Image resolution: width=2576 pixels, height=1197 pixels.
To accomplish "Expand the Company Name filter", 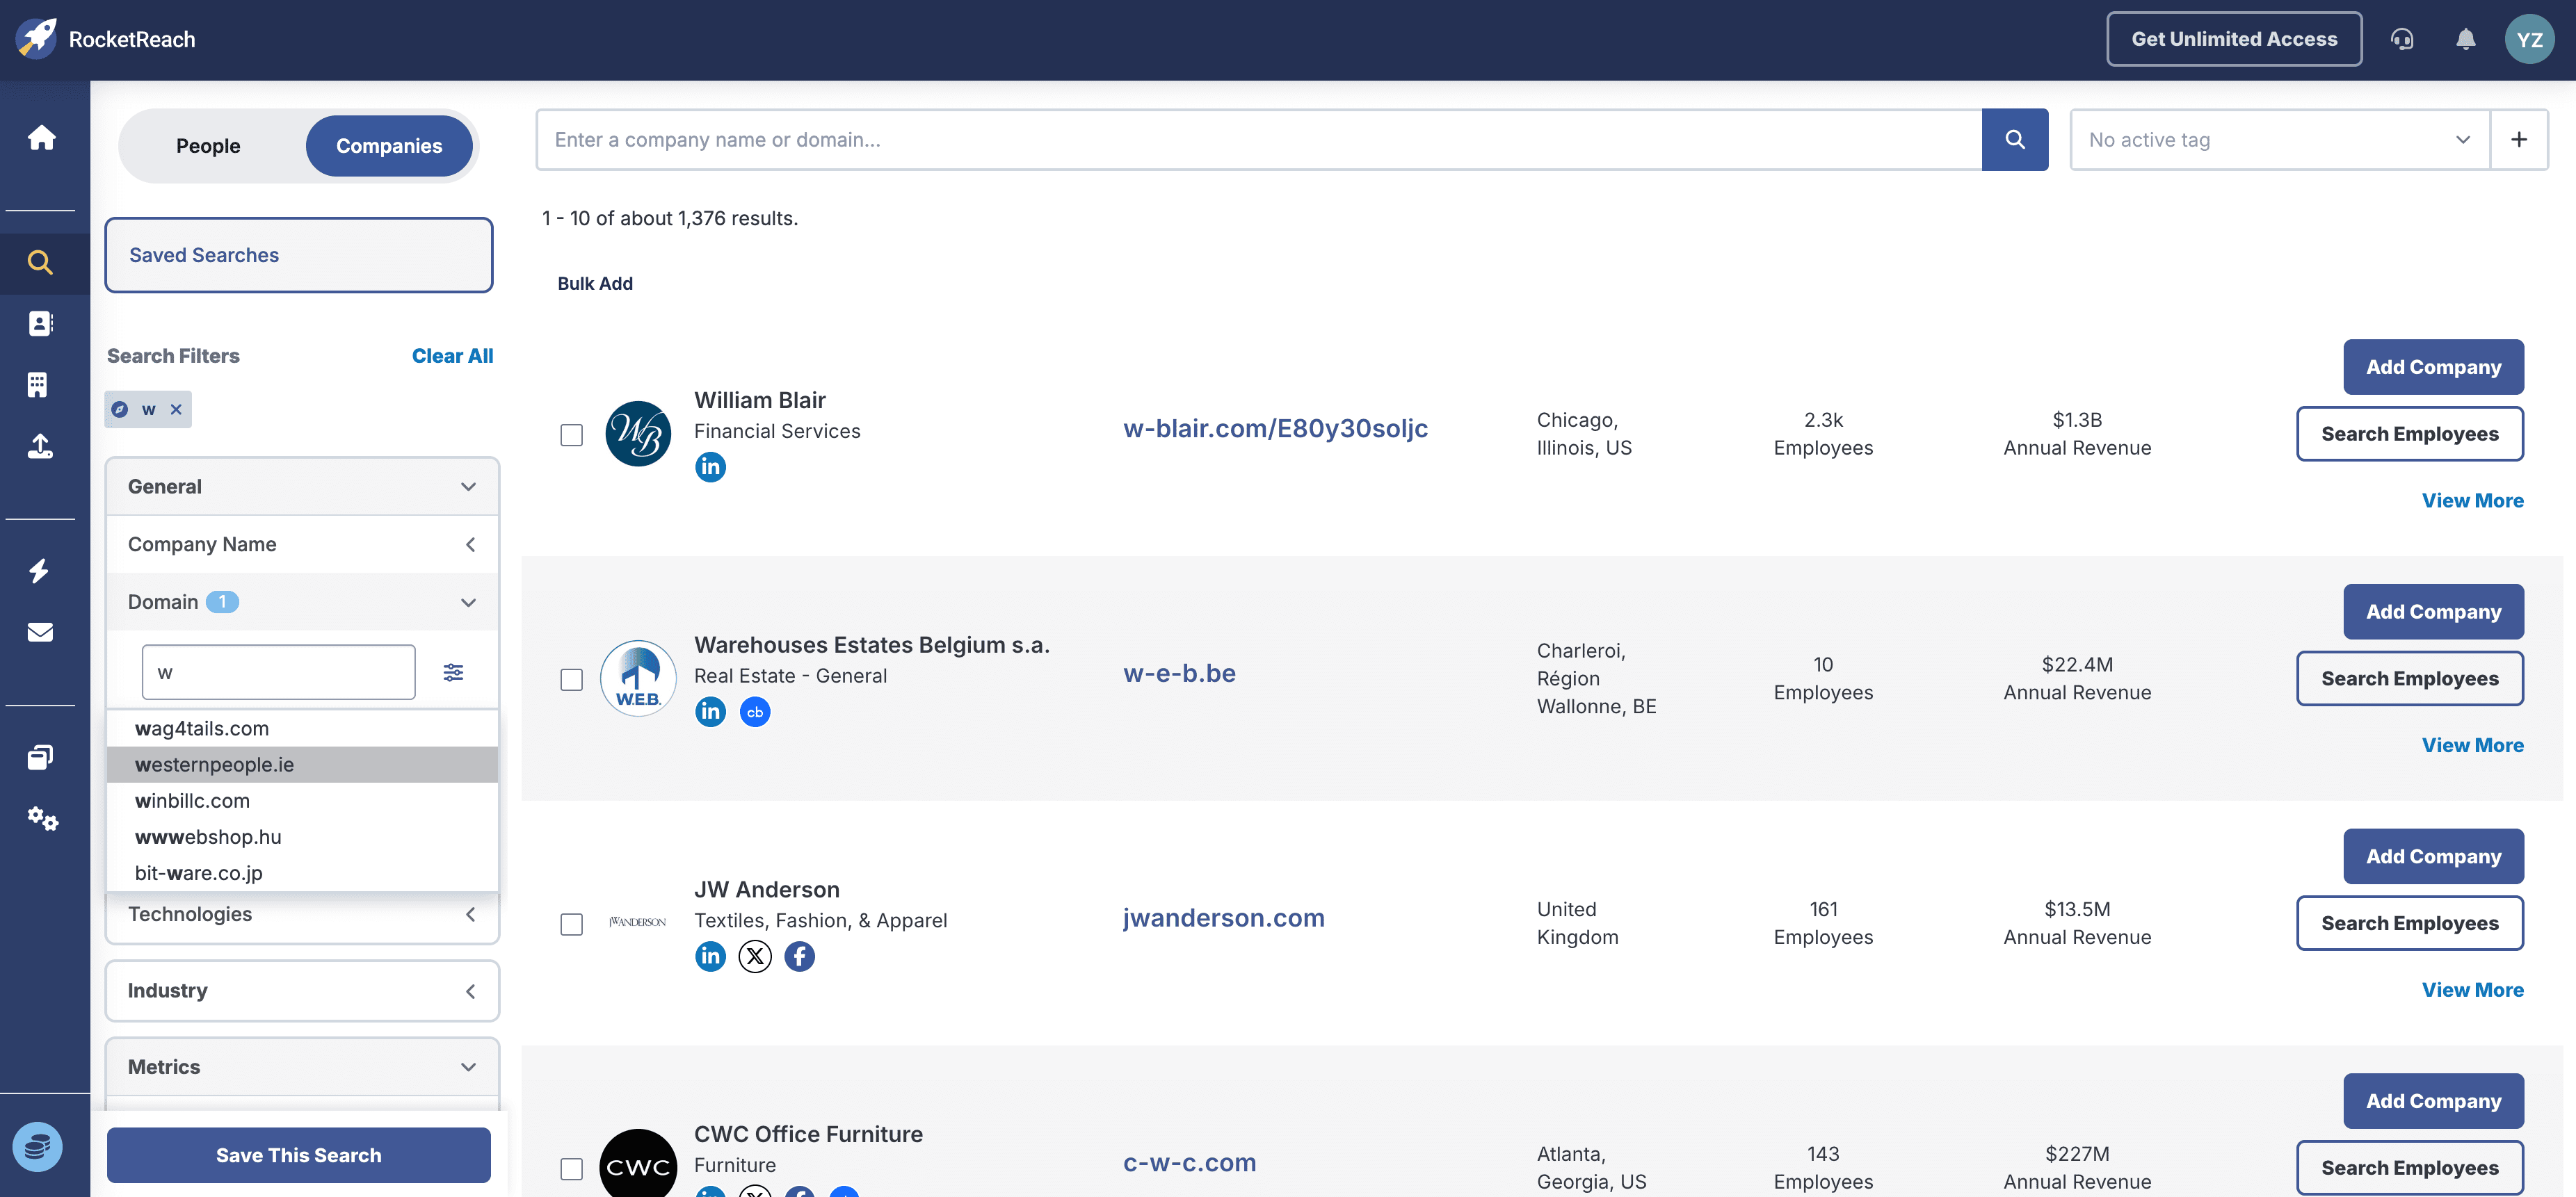I will (x=301, y=544).
